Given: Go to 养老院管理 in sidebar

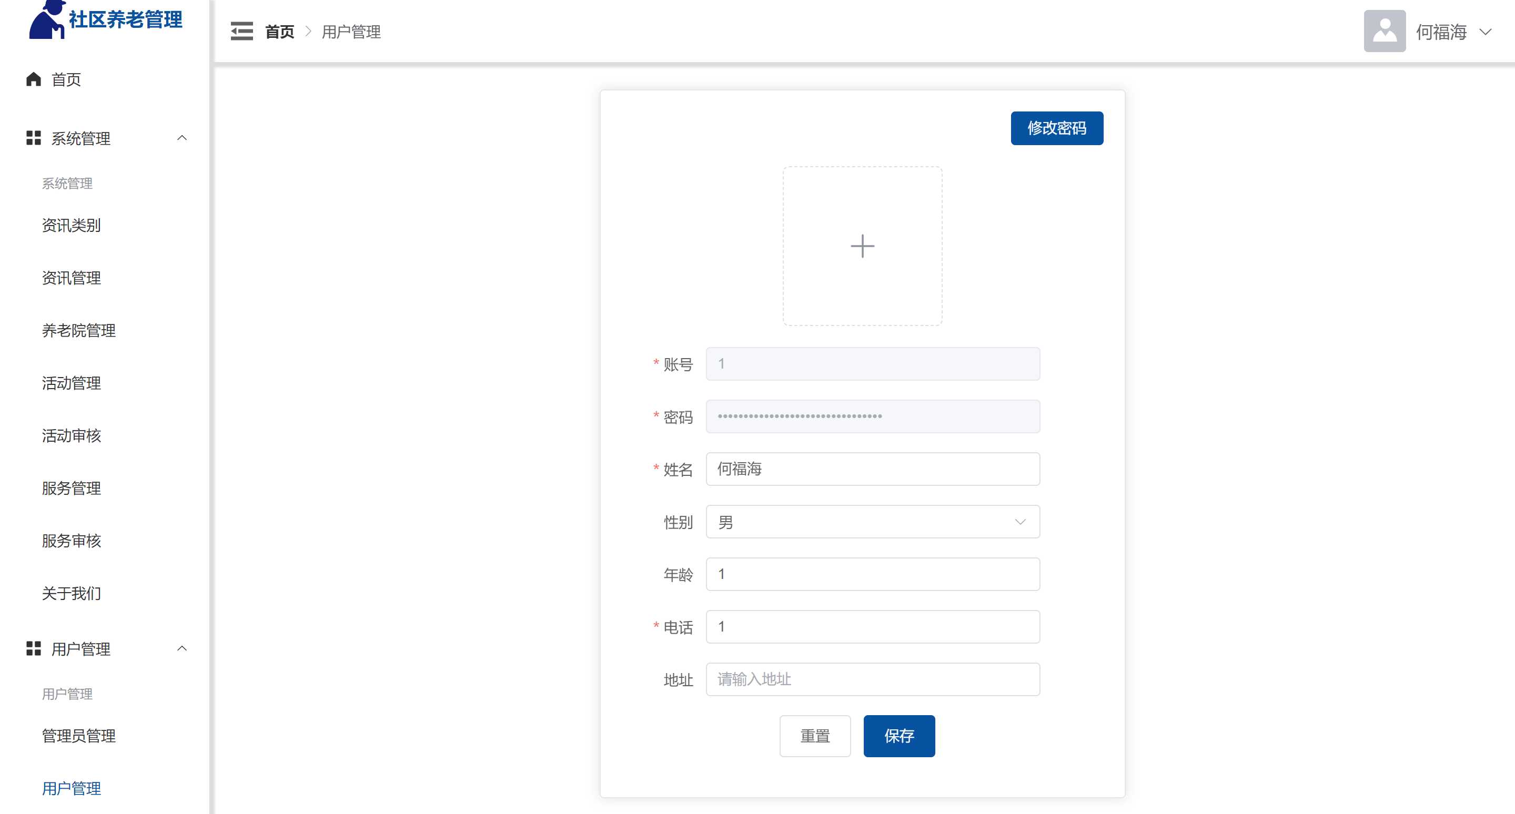Looking at the screenshot, I should pyautogui.click(x=79, y=330).
